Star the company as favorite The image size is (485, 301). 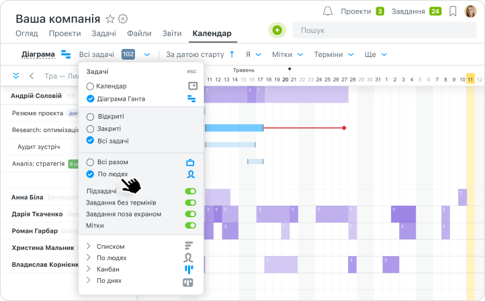110,19
